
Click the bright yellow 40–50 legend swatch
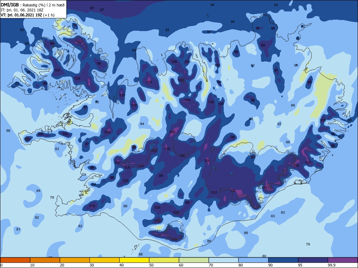pyautogui.click(x=134, y=260)
